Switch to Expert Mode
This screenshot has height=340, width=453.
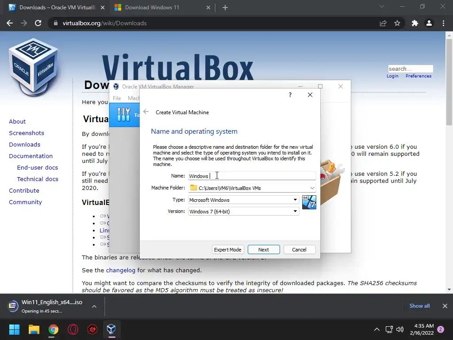tap(228, 250)
